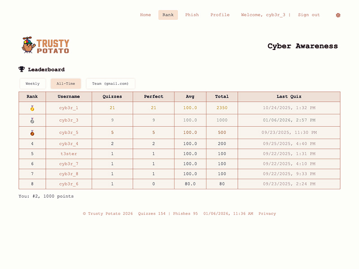Open the Phish menu item
This screenshot has width=359, height=269.
192,15
